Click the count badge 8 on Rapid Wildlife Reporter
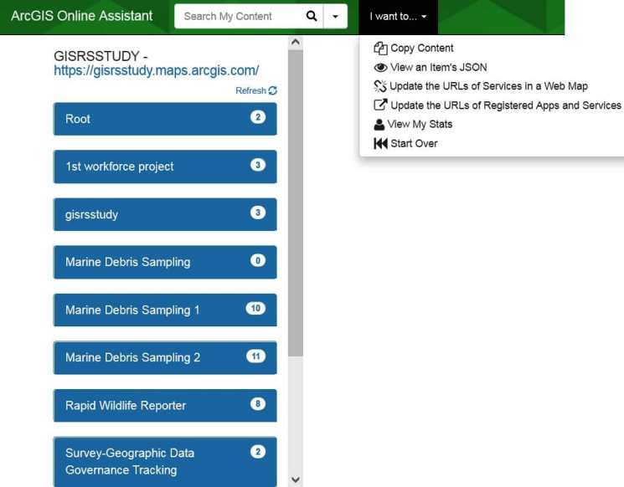This screenshot has width=624, height=487. pos(258,403)
